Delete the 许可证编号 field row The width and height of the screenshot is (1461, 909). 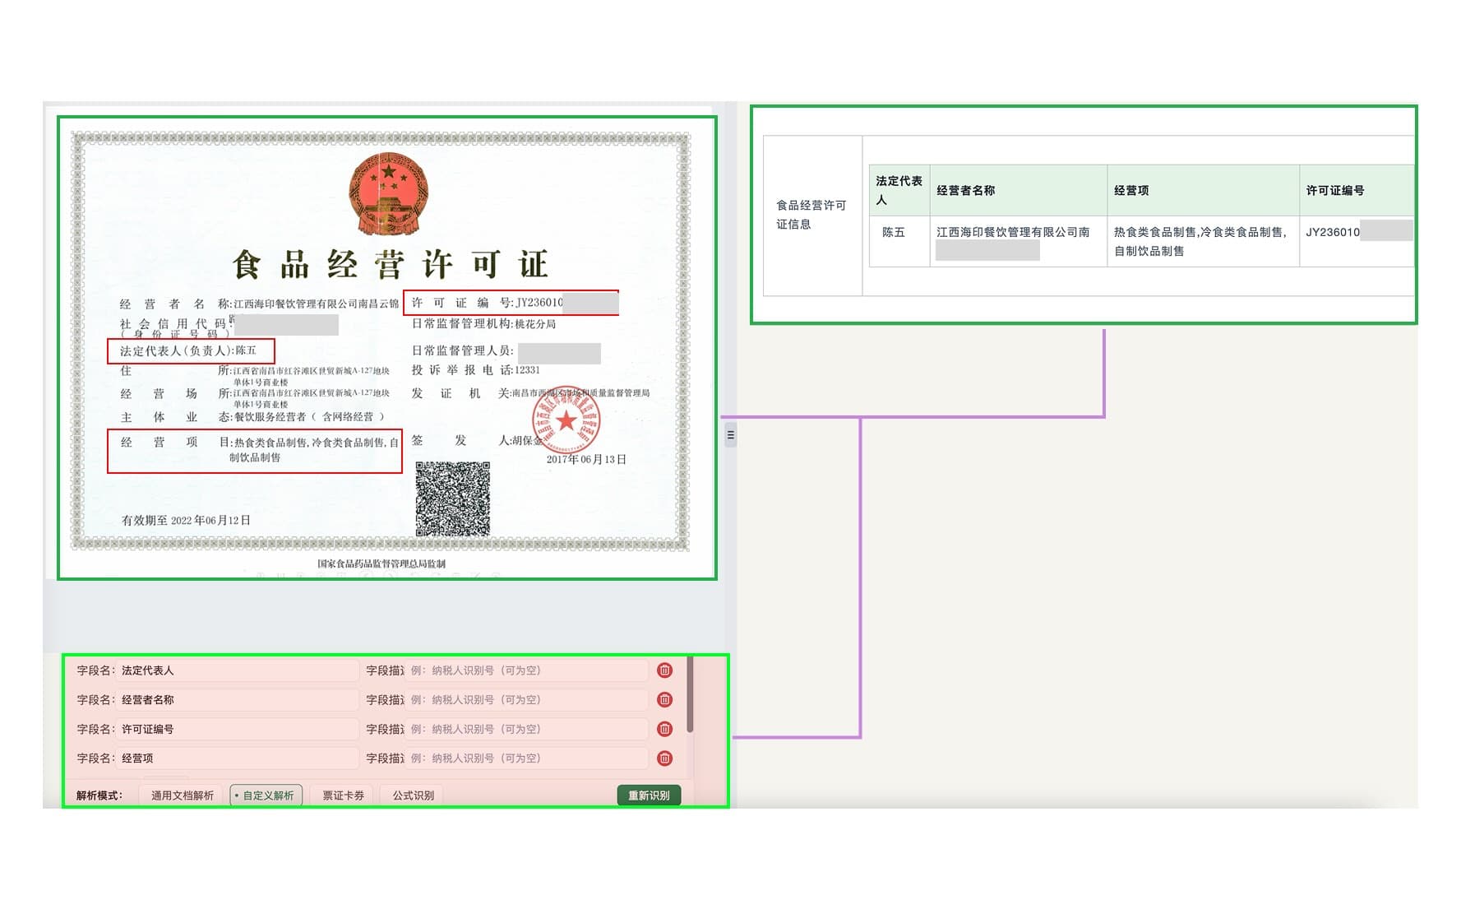(x=665, y=729)
